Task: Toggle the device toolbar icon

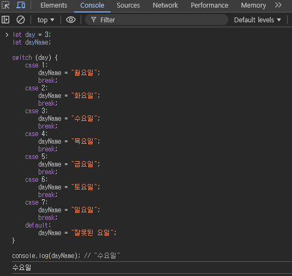Action: 21,5
